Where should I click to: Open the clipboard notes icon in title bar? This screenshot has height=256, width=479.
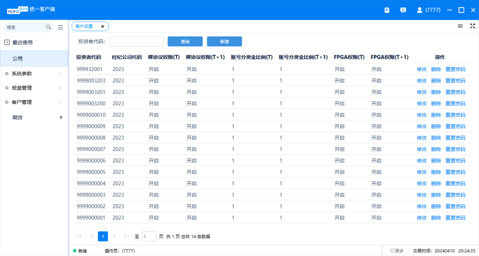click(387, 10)
